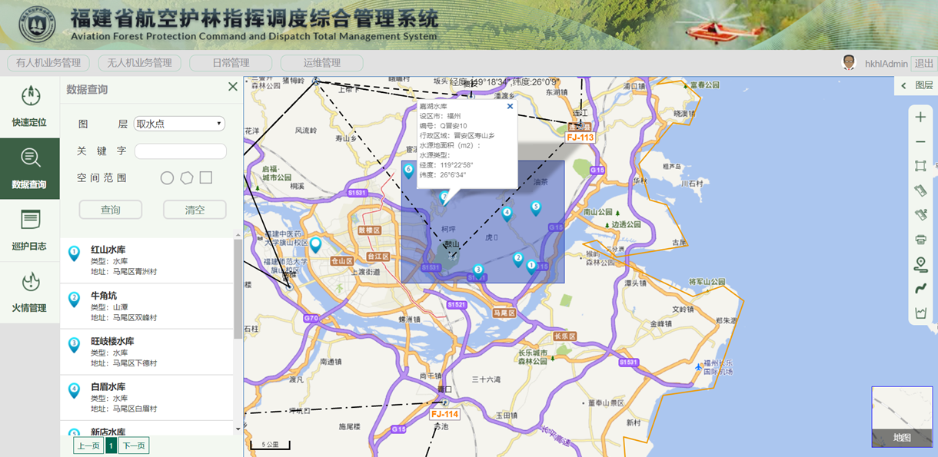
Task: Open the 巡护日志 sidebar panel
Action: [29, 230]
